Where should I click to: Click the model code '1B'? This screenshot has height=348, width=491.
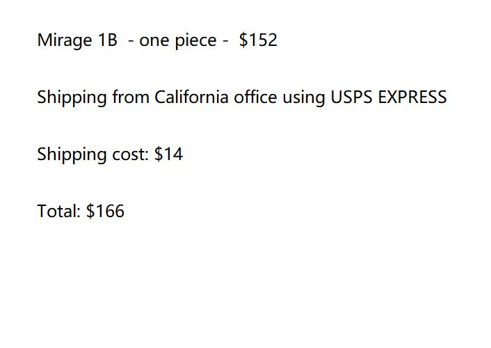point(108,40)
